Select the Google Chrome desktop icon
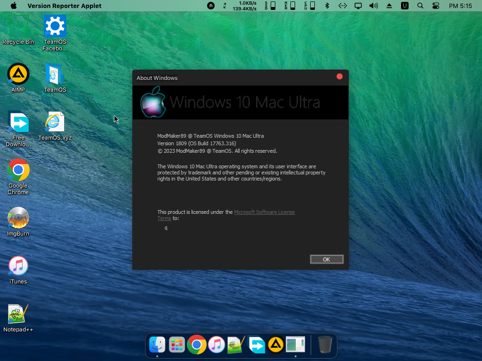Screen dimensions: 482x361 coord(18,177)
